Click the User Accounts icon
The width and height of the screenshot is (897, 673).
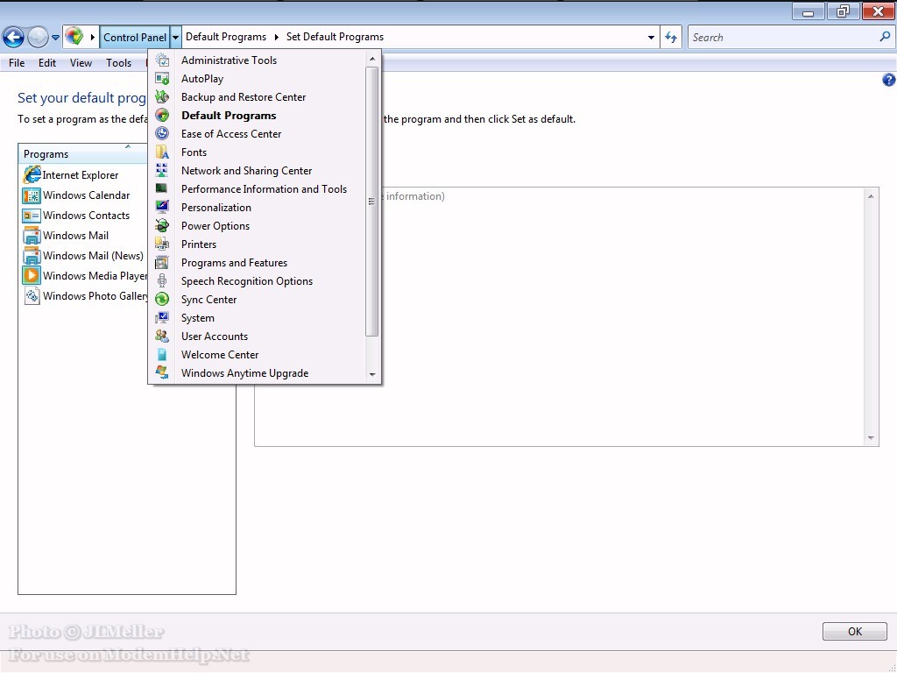pyautogui.click(x=162, y=336)
